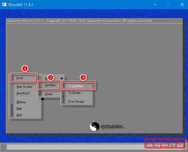Screen dimensions: 188x152
Task: Expand the Disk submenu arrow
Action: click(62, 78)
